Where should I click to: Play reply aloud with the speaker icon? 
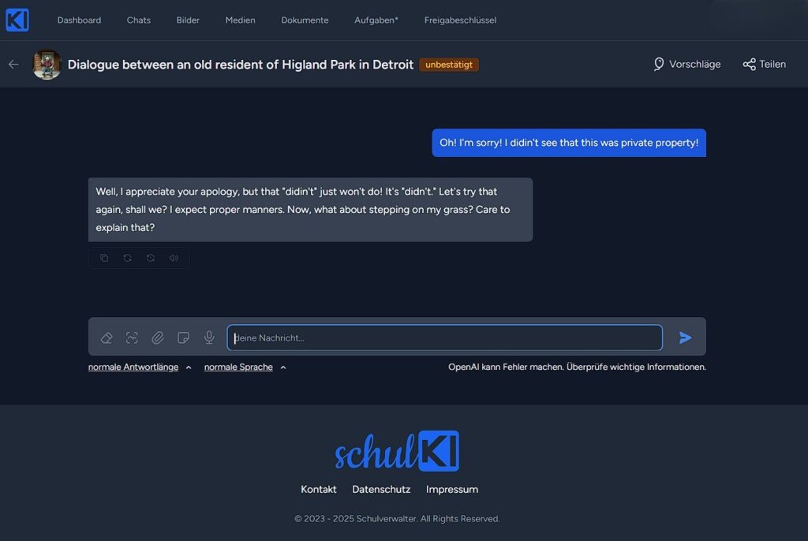[x=174, y=258]
